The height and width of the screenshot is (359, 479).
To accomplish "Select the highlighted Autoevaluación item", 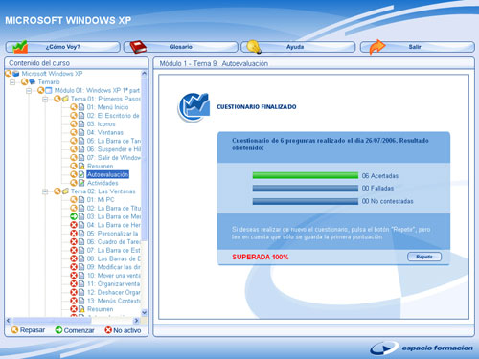I will [x=107, y=174].
